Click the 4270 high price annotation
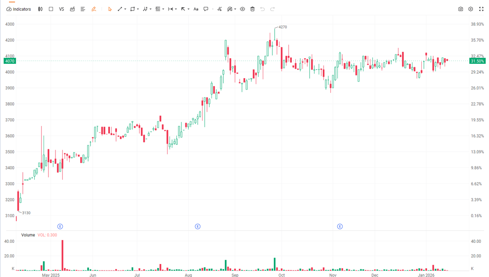489x277 pixels. coord(283,27)
